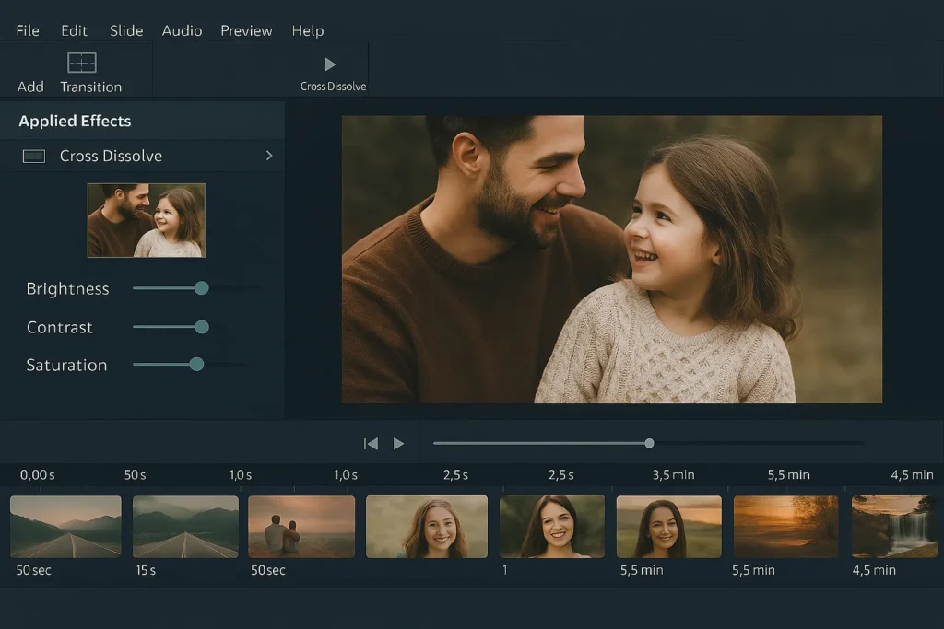Click the Contrast slider handle
The image size is (944, 629).
coord(202,327)
